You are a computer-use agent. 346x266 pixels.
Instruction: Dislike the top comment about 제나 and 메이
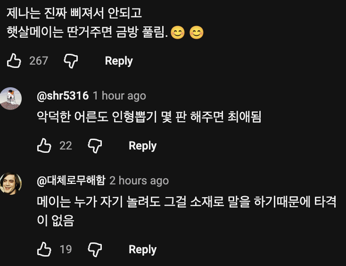(x=71, y=61)
